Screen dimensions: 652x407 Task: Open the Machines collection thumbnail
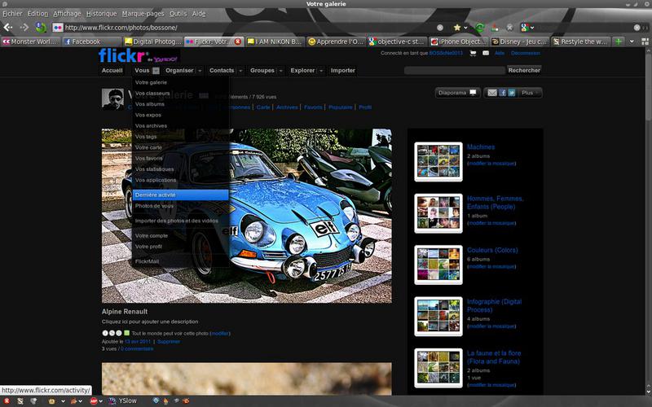point(438,161)
